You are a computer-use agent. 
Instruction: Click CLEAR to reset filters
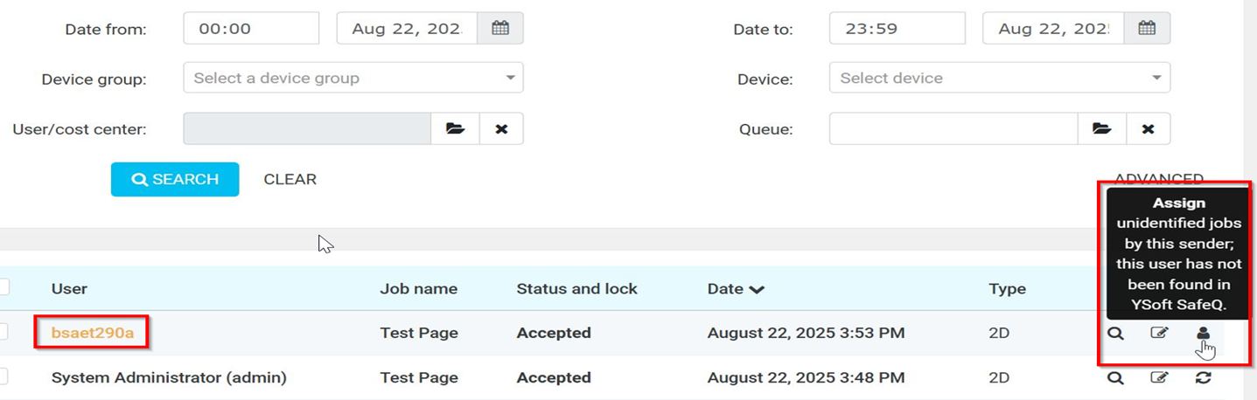click(x=290, y=179)
